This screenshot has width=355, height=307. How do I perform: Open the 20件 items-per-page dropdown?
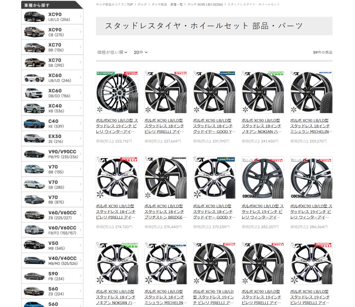[x=140, y=52]
